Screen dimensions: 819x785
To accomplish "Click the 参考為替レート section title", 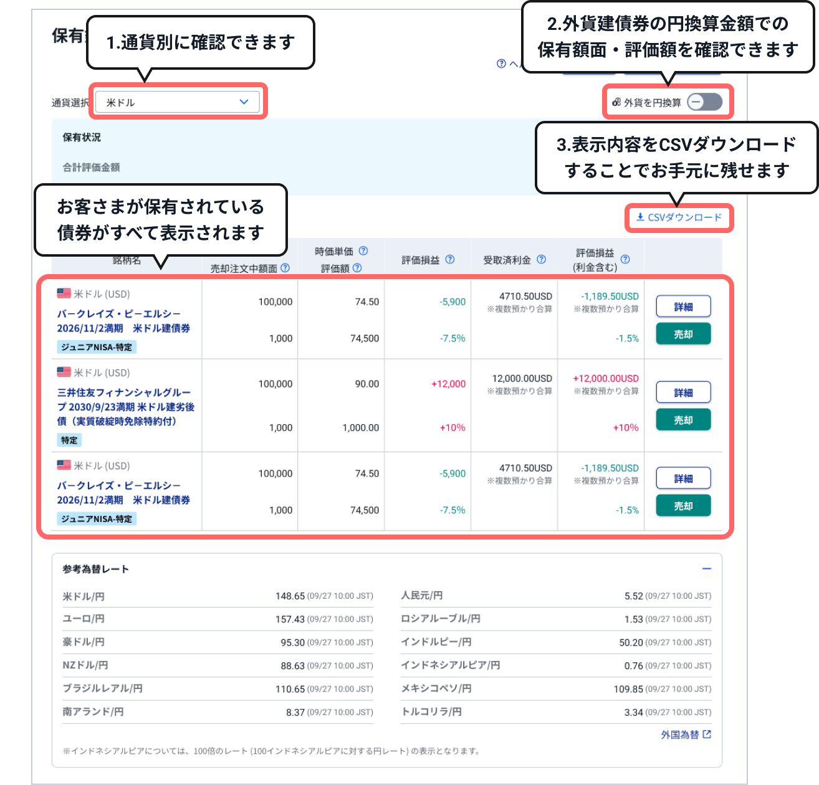I will (95, 569).
